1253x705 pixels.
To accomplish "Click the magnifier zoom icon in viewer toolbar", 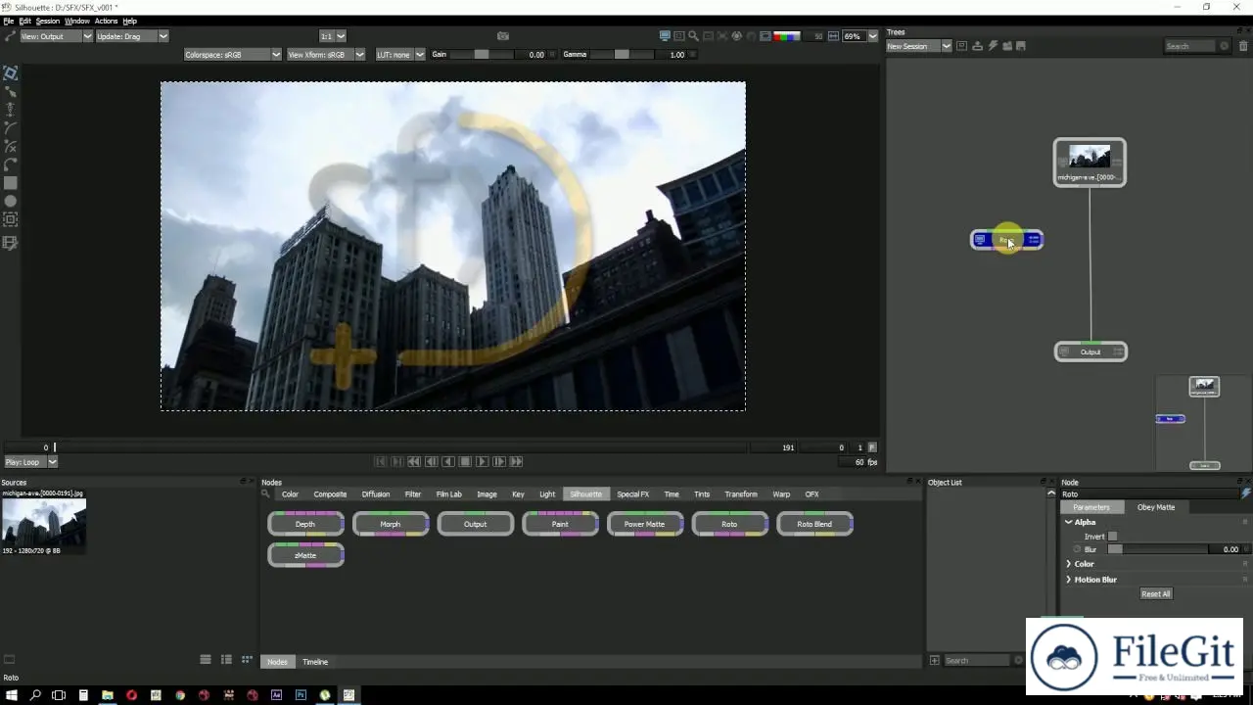I will [x=693, y=36].
